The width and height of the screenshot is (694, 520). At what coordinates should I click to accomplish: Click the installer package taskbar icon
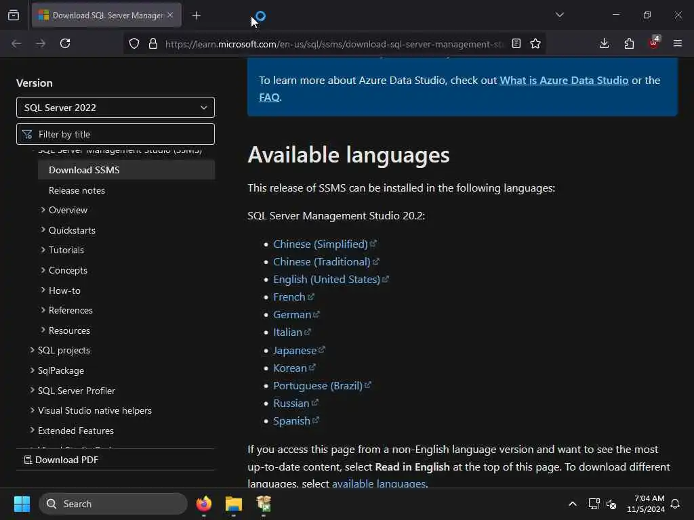click(264, 504)
